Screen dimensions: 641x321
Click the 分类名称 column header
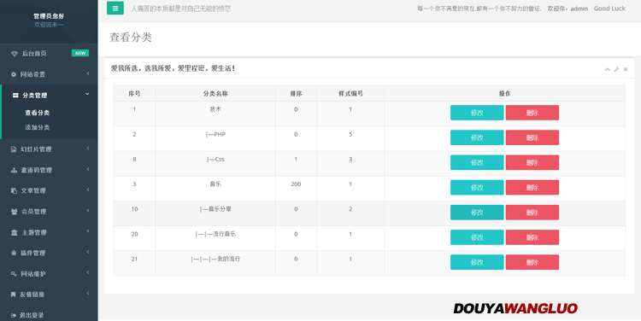215,94
